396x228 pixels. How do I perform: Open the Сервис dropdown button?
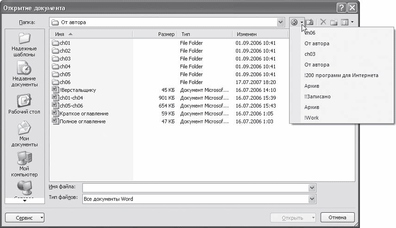pos(25,218)
